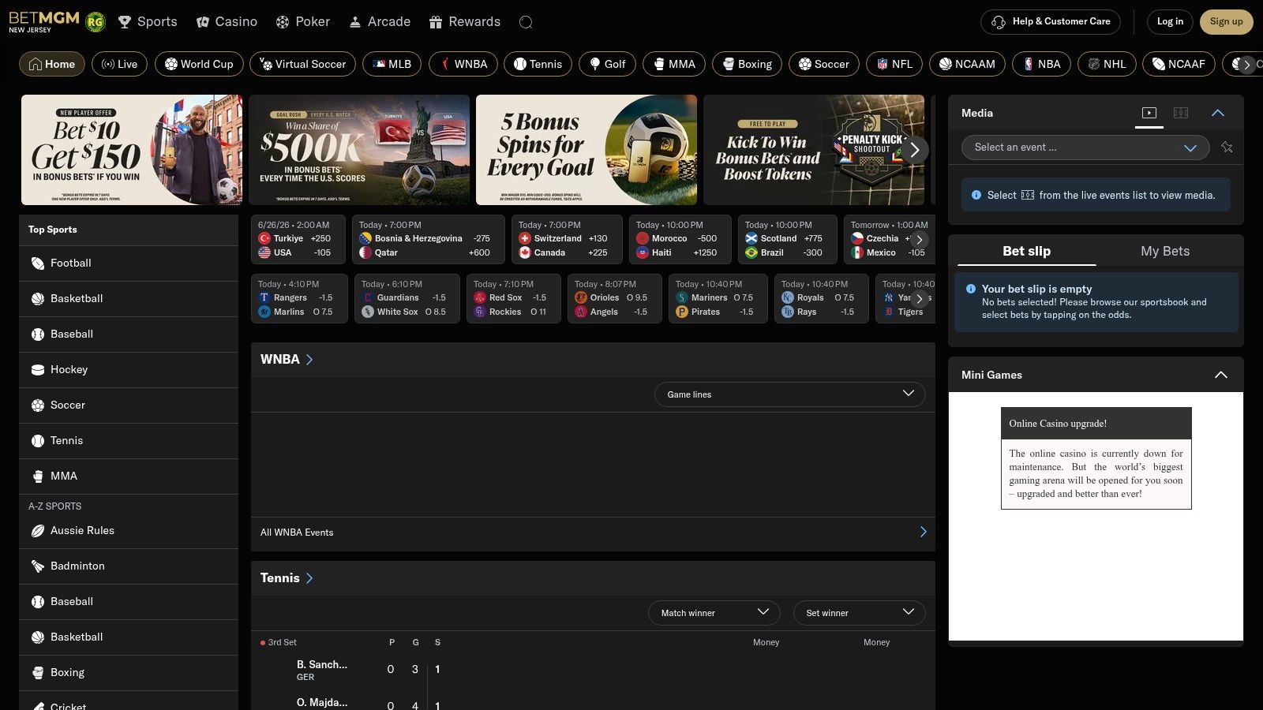The image size is (1263, 710).
Task: Switch Media panel to field animation view
Action: pos(1181,113)
